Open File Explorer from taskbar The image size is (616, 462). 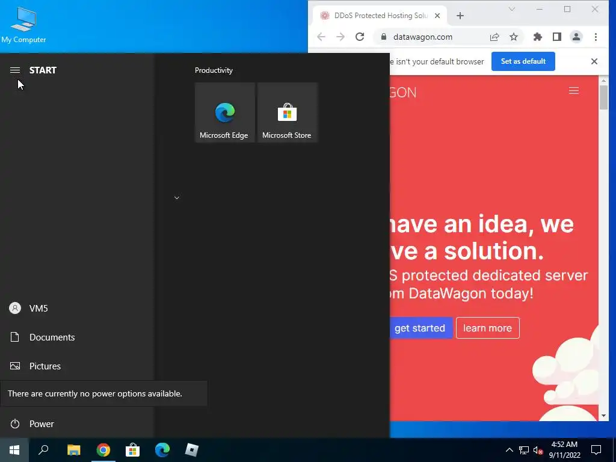coord(73,450)
